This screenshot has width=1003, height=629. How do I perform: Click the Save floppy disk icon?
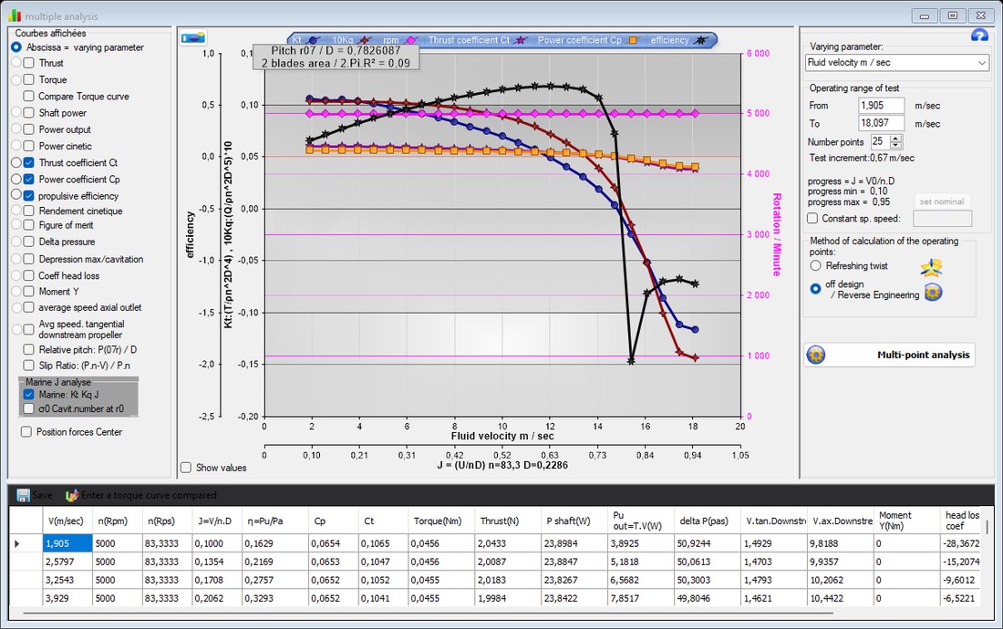[x=23, y=495]
